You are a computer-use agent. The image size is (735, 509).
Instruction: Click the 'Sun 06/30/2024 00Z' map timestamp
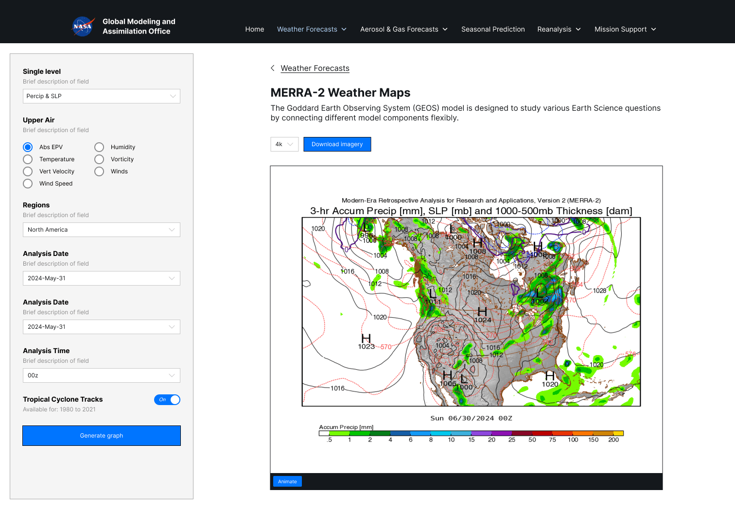[471, 418]
